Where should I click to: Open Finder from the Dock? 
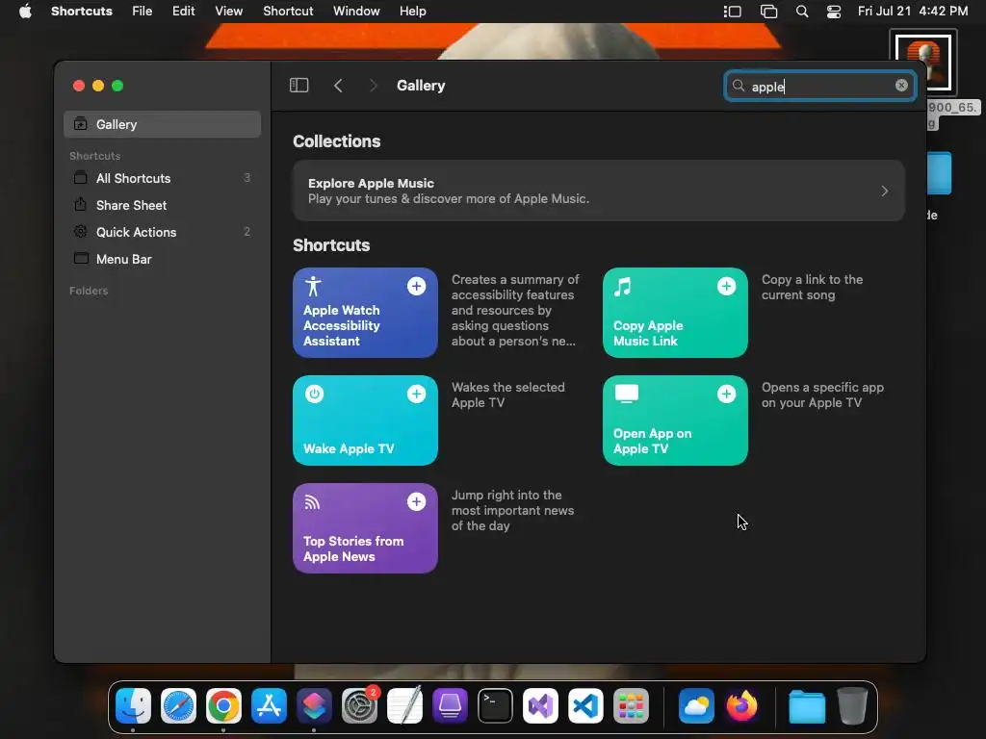tap(133, 705)
